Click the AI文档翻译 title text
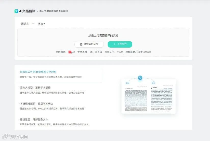Screen dimensions: 210x141 [x=27, y=11]
